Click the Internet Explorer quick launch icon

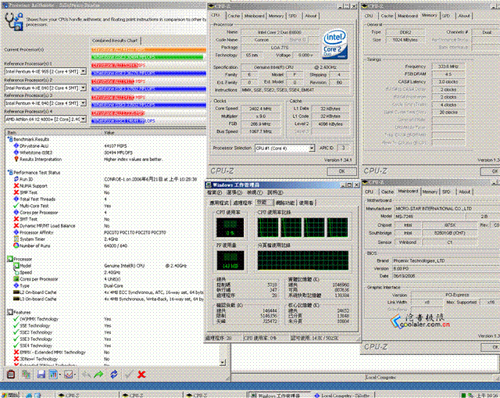pyautogui.click(x=29, y=395)
